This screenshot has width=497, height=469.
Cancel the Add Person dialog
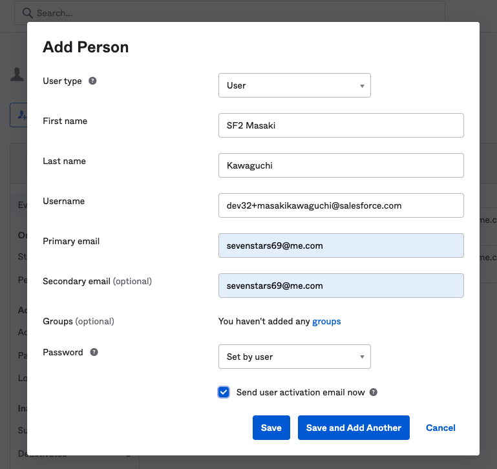pyautogui.click(x=441, y=428)
